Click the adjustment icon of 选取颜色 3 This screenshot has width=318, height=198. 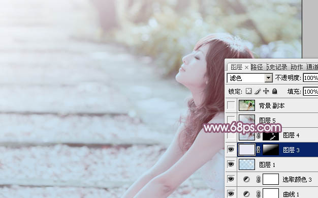(x=246, y=179)
